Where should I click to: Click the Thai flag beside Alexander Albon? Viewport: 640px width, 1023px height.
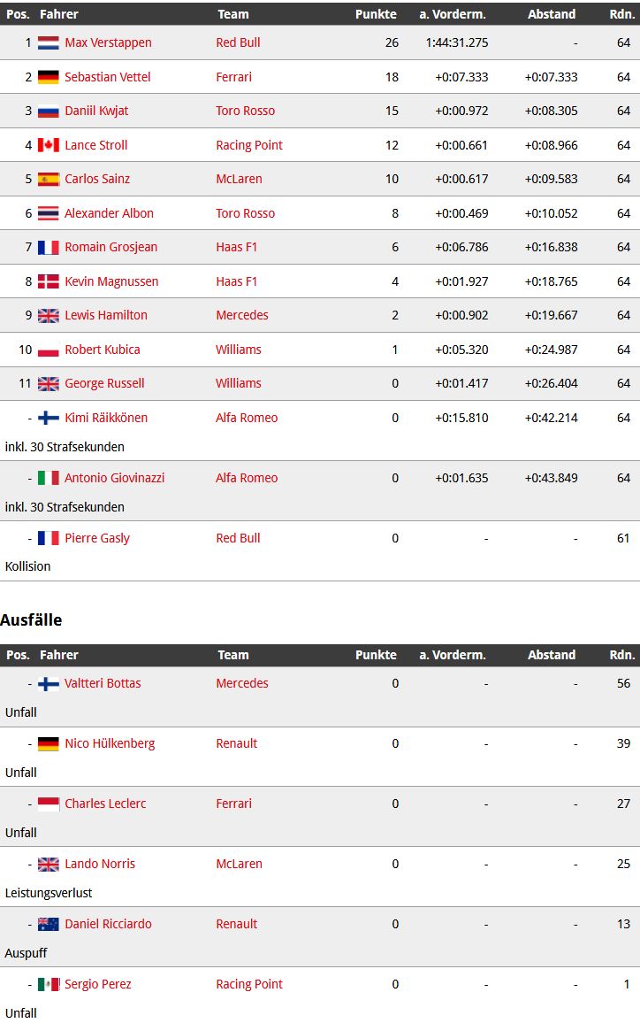(x=49, y=213)
